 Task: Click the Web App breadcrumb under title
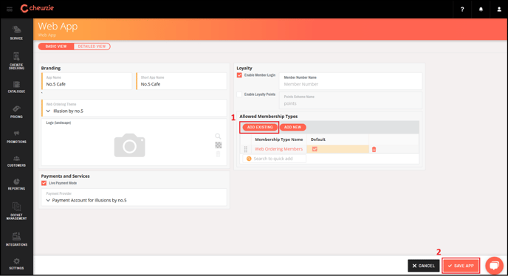[47, 35]
